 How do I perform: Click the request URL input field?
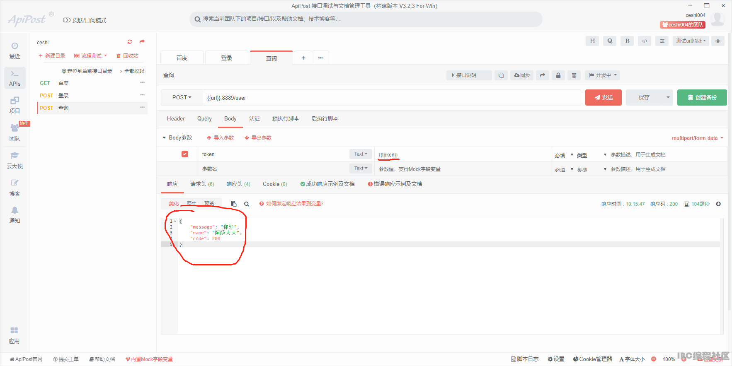click(x=392, y=98)
